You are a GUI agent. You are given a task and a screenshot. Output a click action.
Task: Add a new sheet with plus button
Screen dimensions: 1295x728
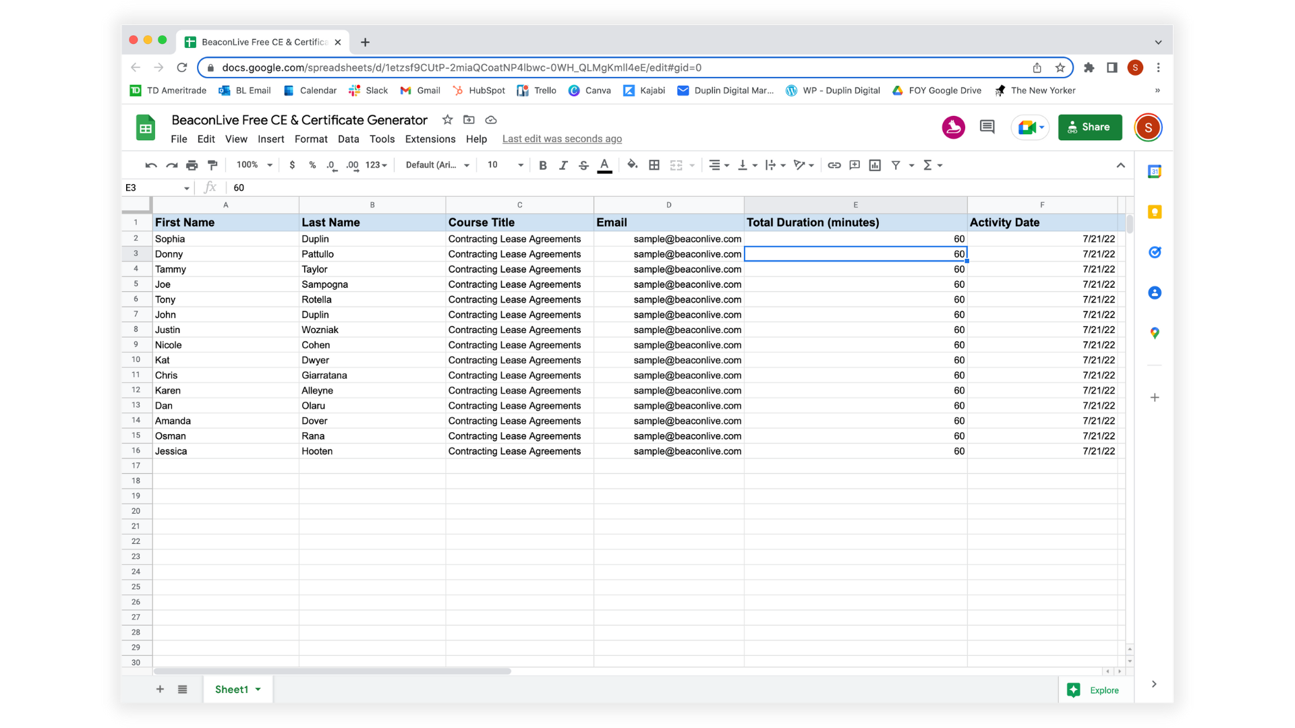point(160,689)
